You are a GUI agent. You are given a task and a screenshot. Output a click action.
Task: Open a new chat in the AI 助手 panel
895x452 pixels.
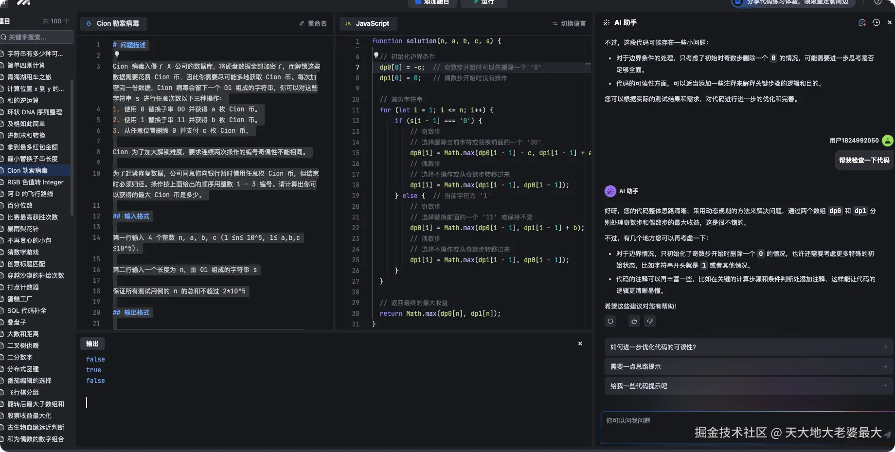pyautogui.click(x=862, y=22)
